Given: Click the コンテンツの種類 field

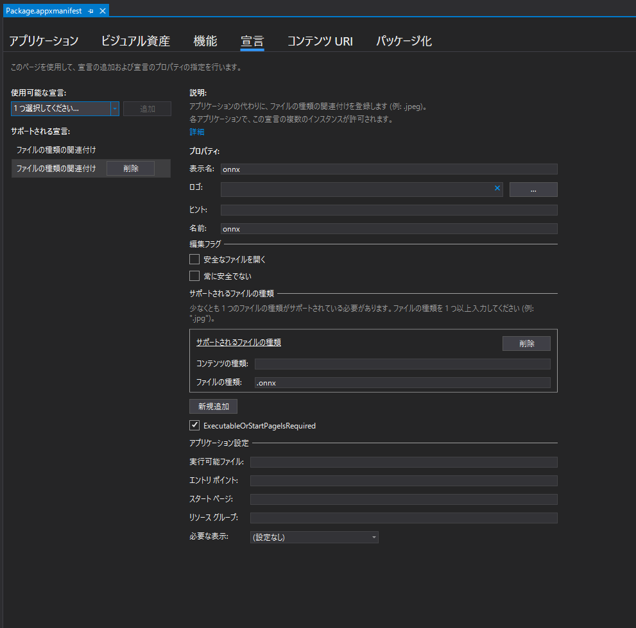Looking at the screenshot, I should click(x=402, y=364).
